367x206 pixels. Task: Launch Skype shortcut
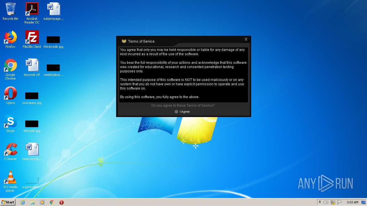pos(10,124)
